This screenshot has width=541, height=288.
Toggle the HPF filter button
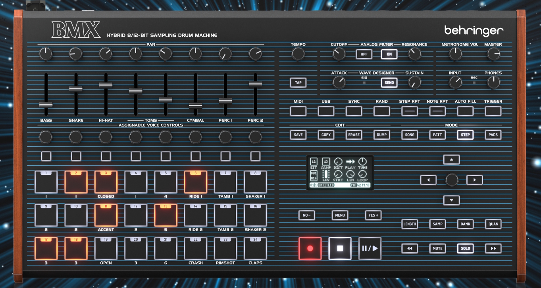coord(364,54)
